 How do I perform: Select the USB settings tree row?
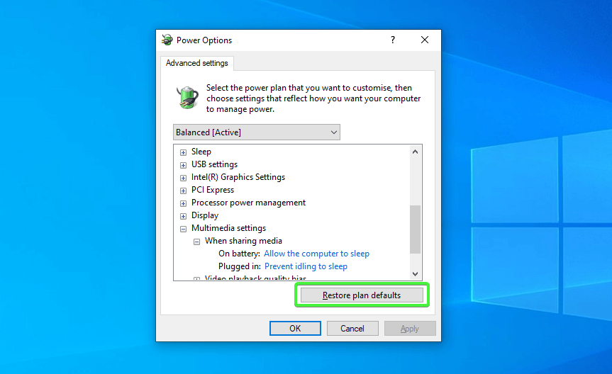click(x=214, y=164)
